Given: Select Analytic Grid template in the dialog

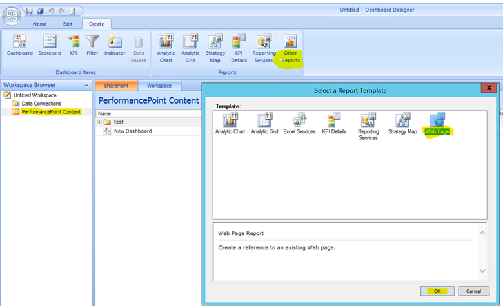Looking at the screenshot, I should pyautogui.click(x=264, y=124).
